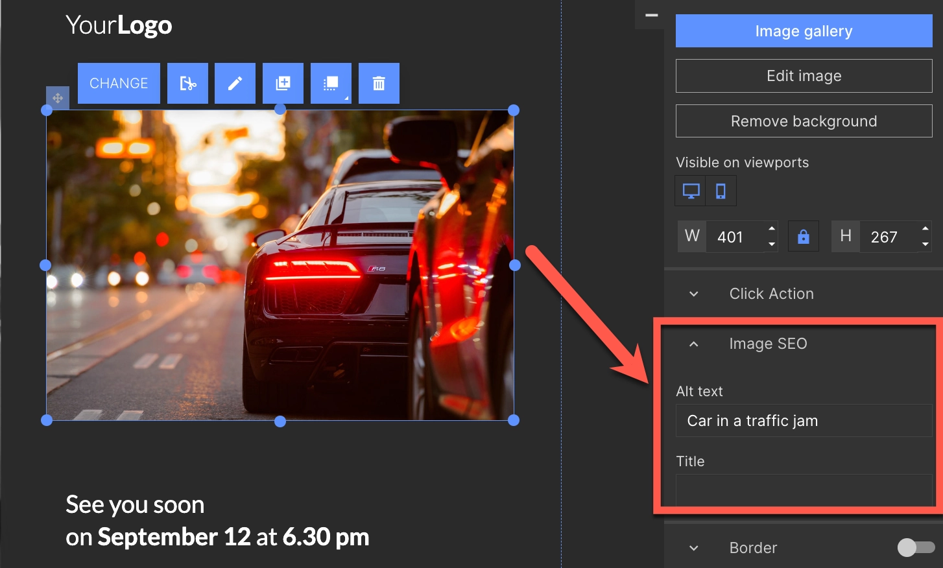Click the Alt text input field
The height and width of the screenshot is (568, 943).
804,421
